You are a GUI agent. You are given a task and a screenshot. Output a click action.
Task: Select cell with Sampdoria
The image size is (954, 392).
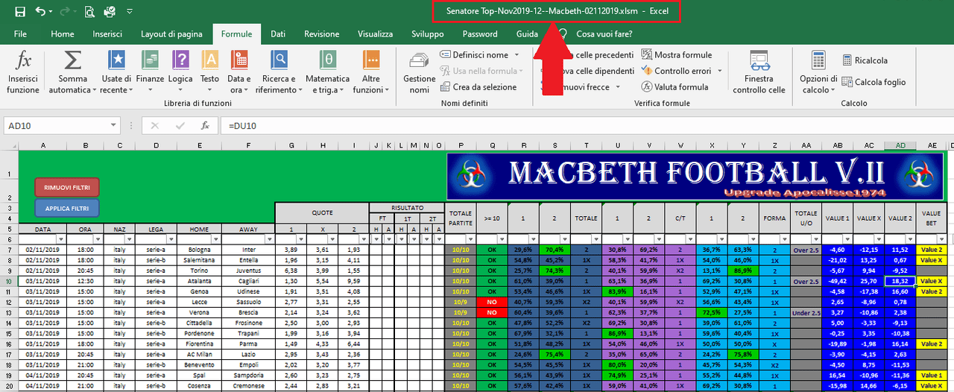248,374
